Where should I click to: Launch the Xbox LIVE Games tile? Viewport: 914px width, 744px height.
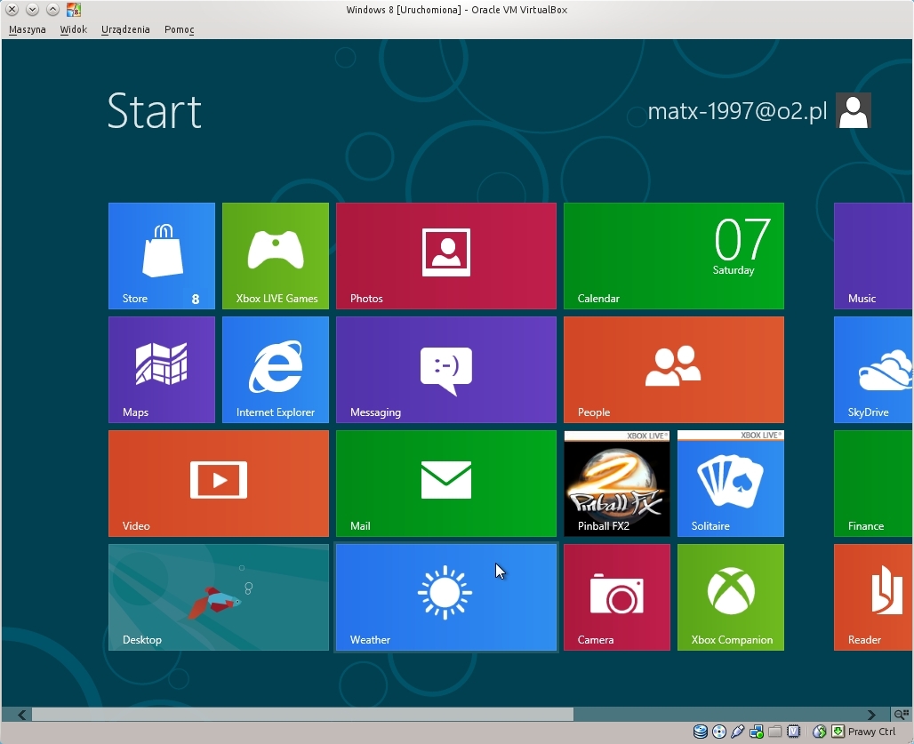(x=275, y=256)
